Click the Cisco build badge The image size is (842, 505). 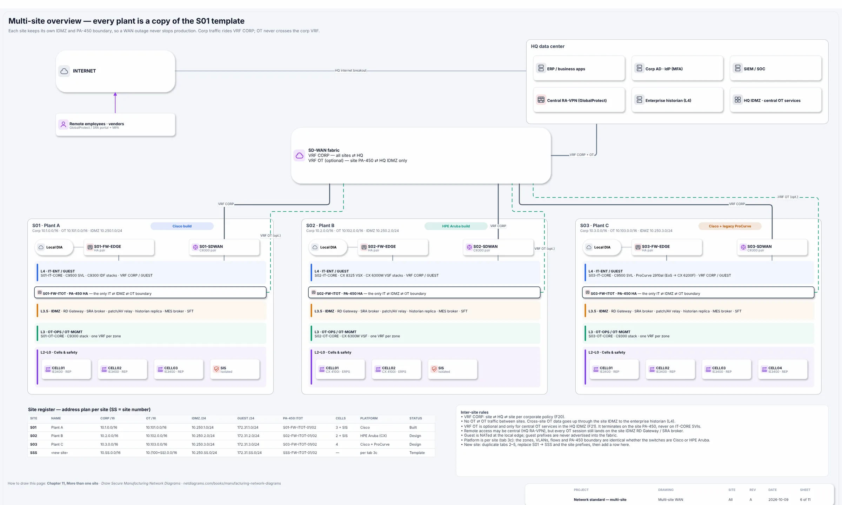pyautogui.click(x=182, y=226)
